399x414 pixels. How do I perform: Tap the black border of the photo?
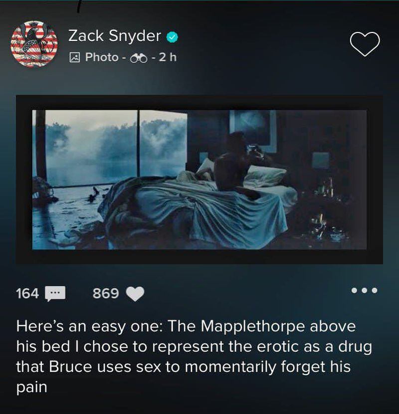tap(199, 102)
